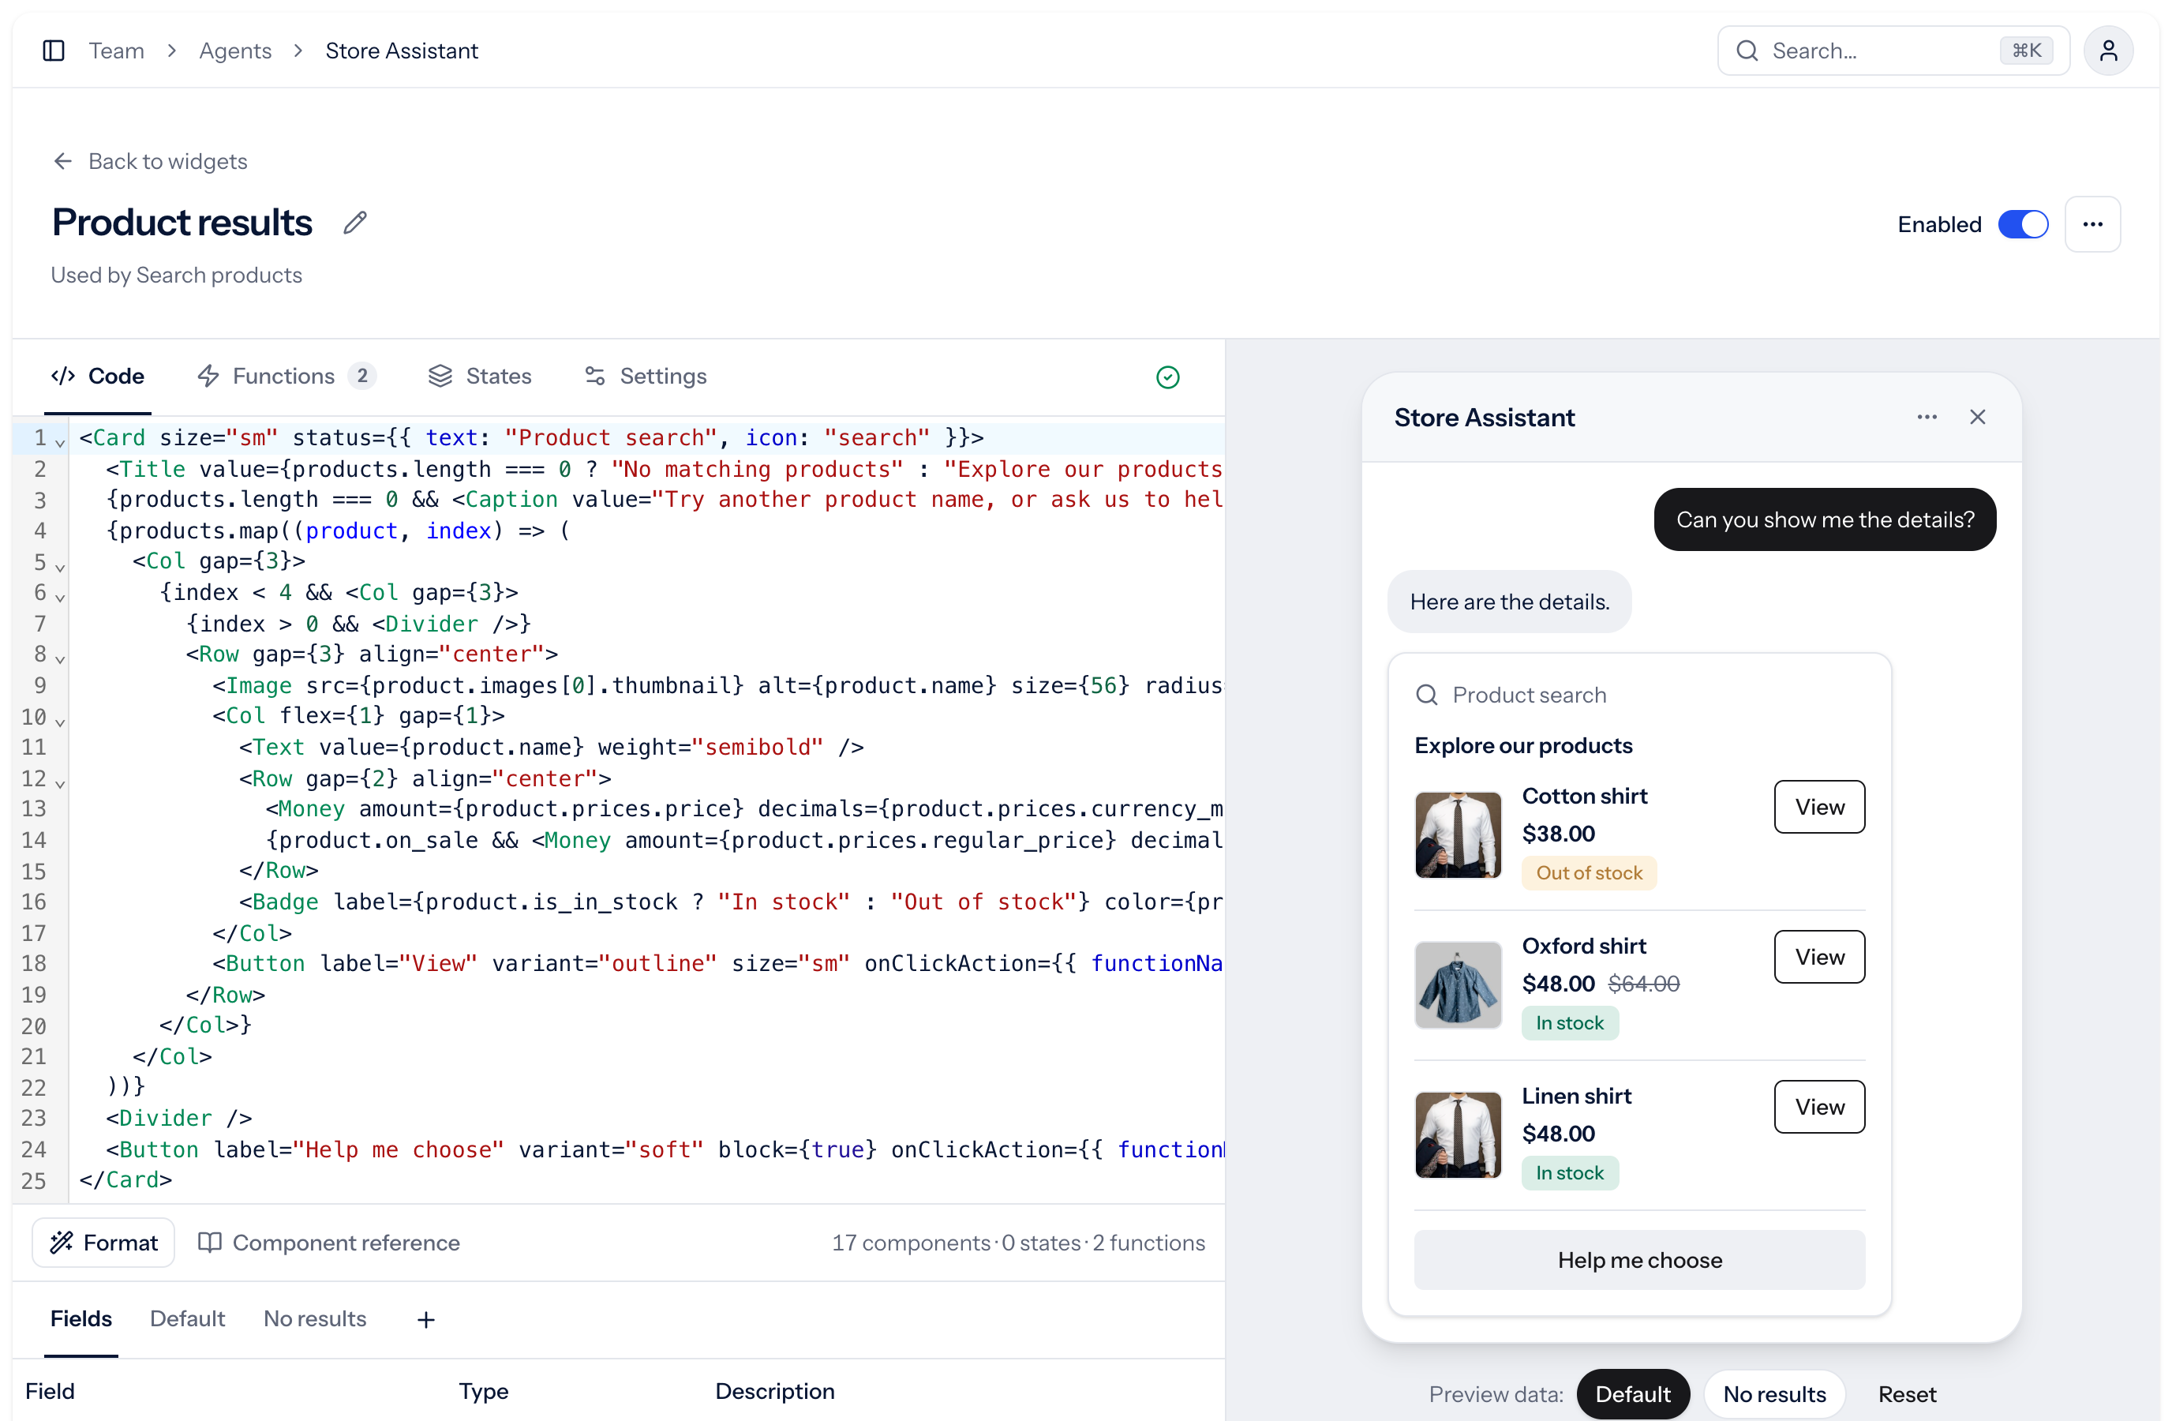Screen dimensions: 2172x1421
Task: Toggle the sidebar panel icon
Action: (x=54, y=51)
